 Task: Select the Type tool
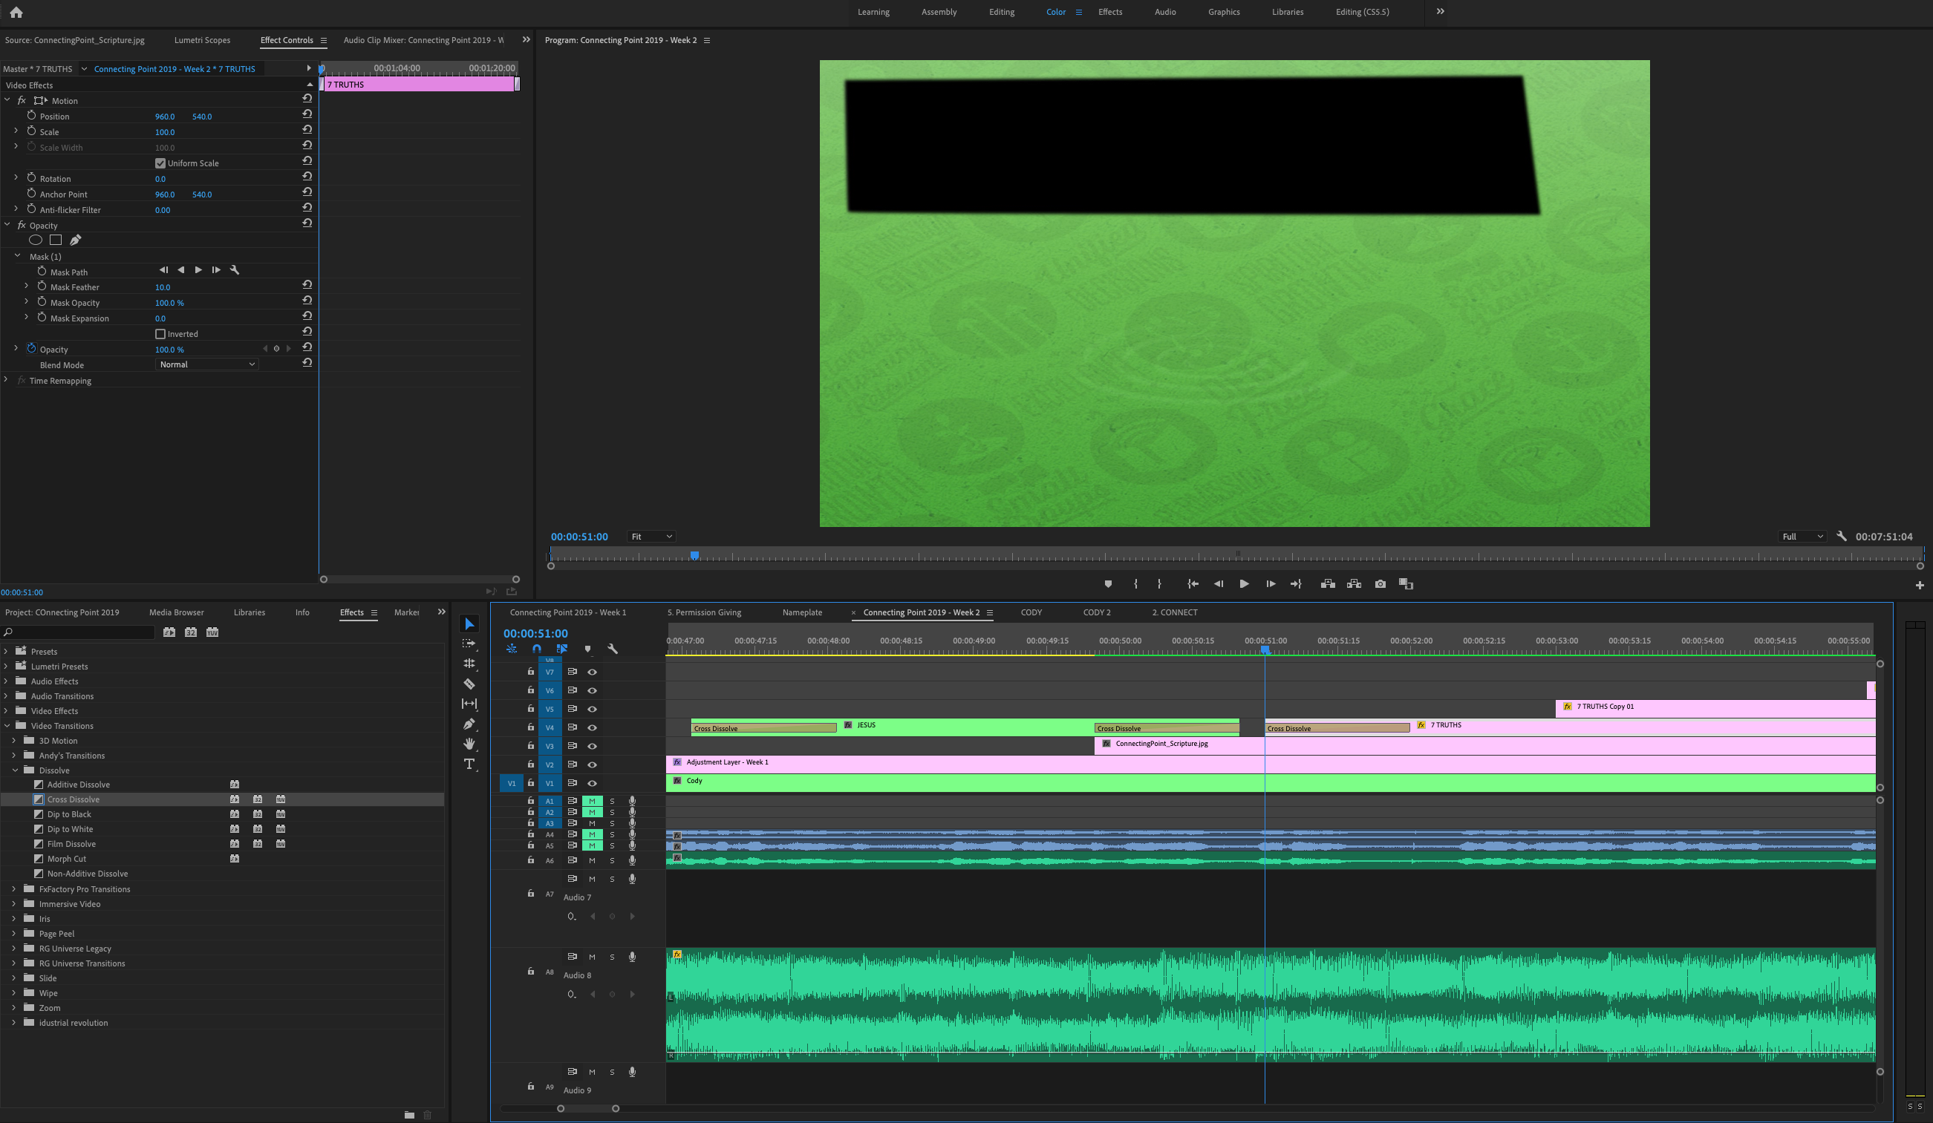(x=469, y=765)
